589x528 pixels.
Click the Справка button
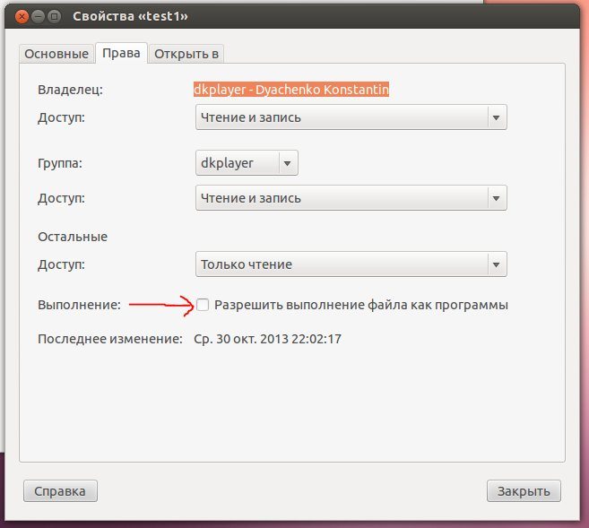point(60,491)
